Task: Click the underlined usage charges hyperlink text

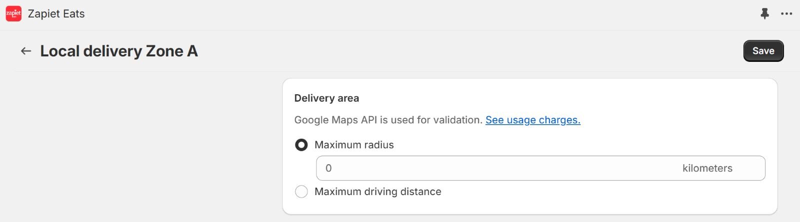Action: tap(543, 120)
